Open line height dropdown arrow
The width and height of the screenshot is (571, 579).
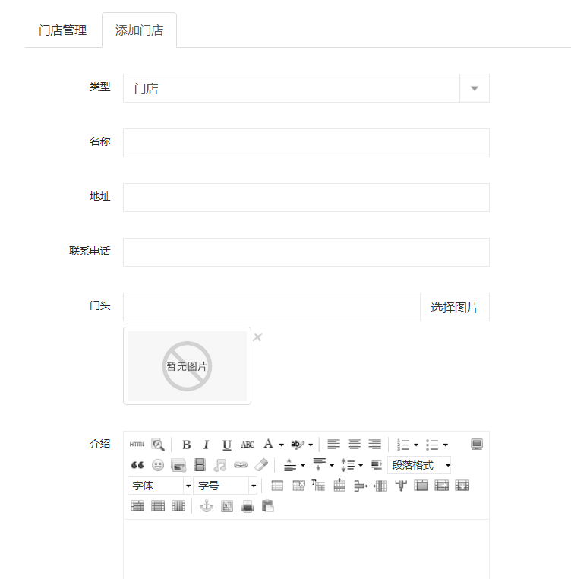pos(361,465)
